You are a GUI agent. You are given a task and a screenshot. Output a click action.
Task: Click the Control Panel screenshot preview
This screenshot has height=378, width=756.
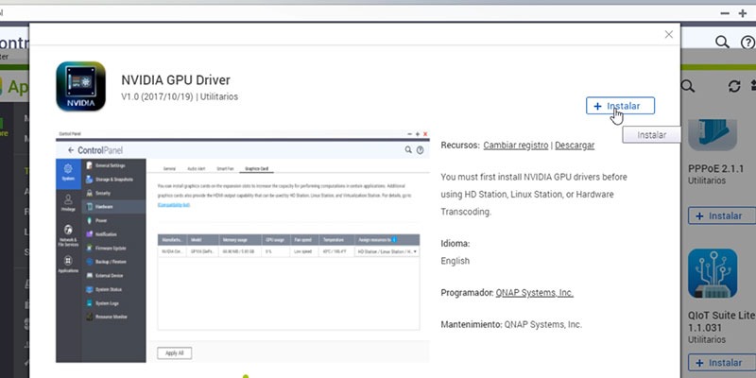pos(243,246)
